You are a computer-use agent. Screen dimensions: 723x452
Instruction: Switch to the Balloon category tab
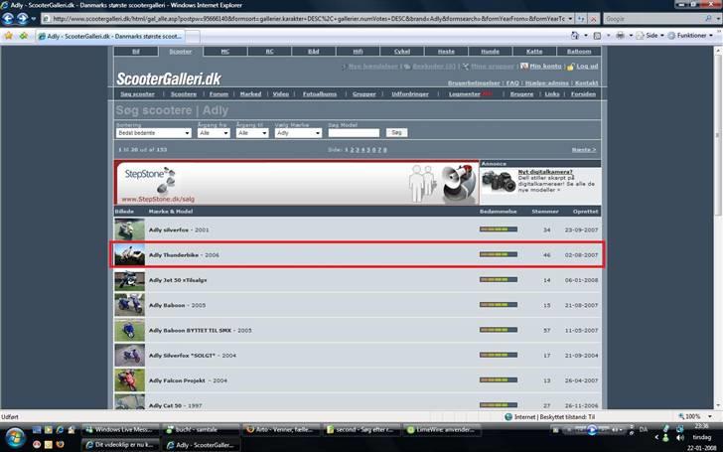point(579,52)
